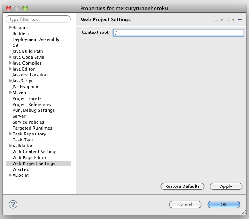This screenshot has height=219, width=249.
Task: Open Project Facets page
Action: point(27,98)
